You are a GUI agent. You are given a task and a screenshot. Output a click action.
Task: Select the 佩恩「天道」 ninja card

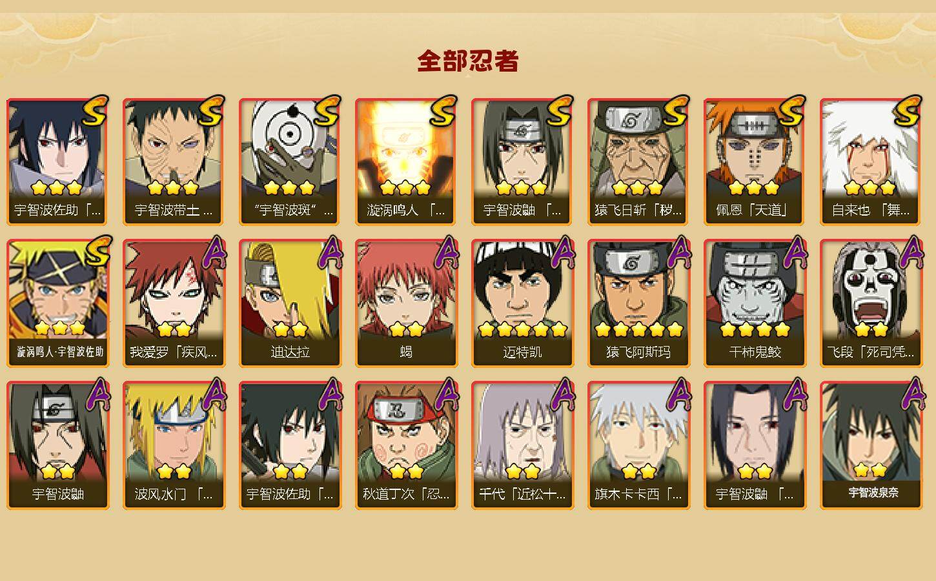(755, 161)
